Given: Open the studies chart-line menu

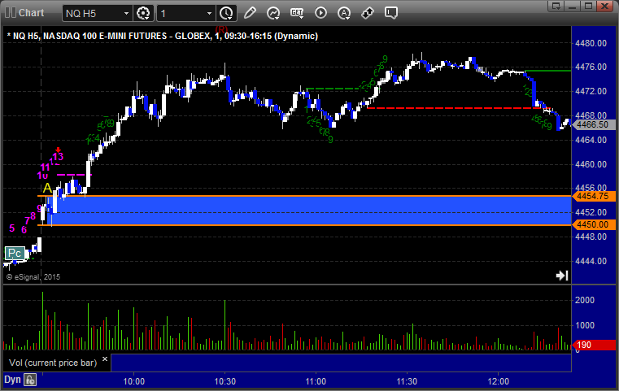Looking at the screenshot, I should click(273, 13).
